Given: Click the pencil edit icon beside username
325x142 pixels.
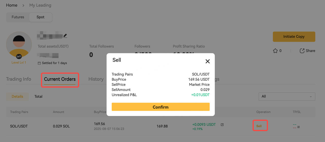Looking at the screenshot, I should tap(65, 36).
